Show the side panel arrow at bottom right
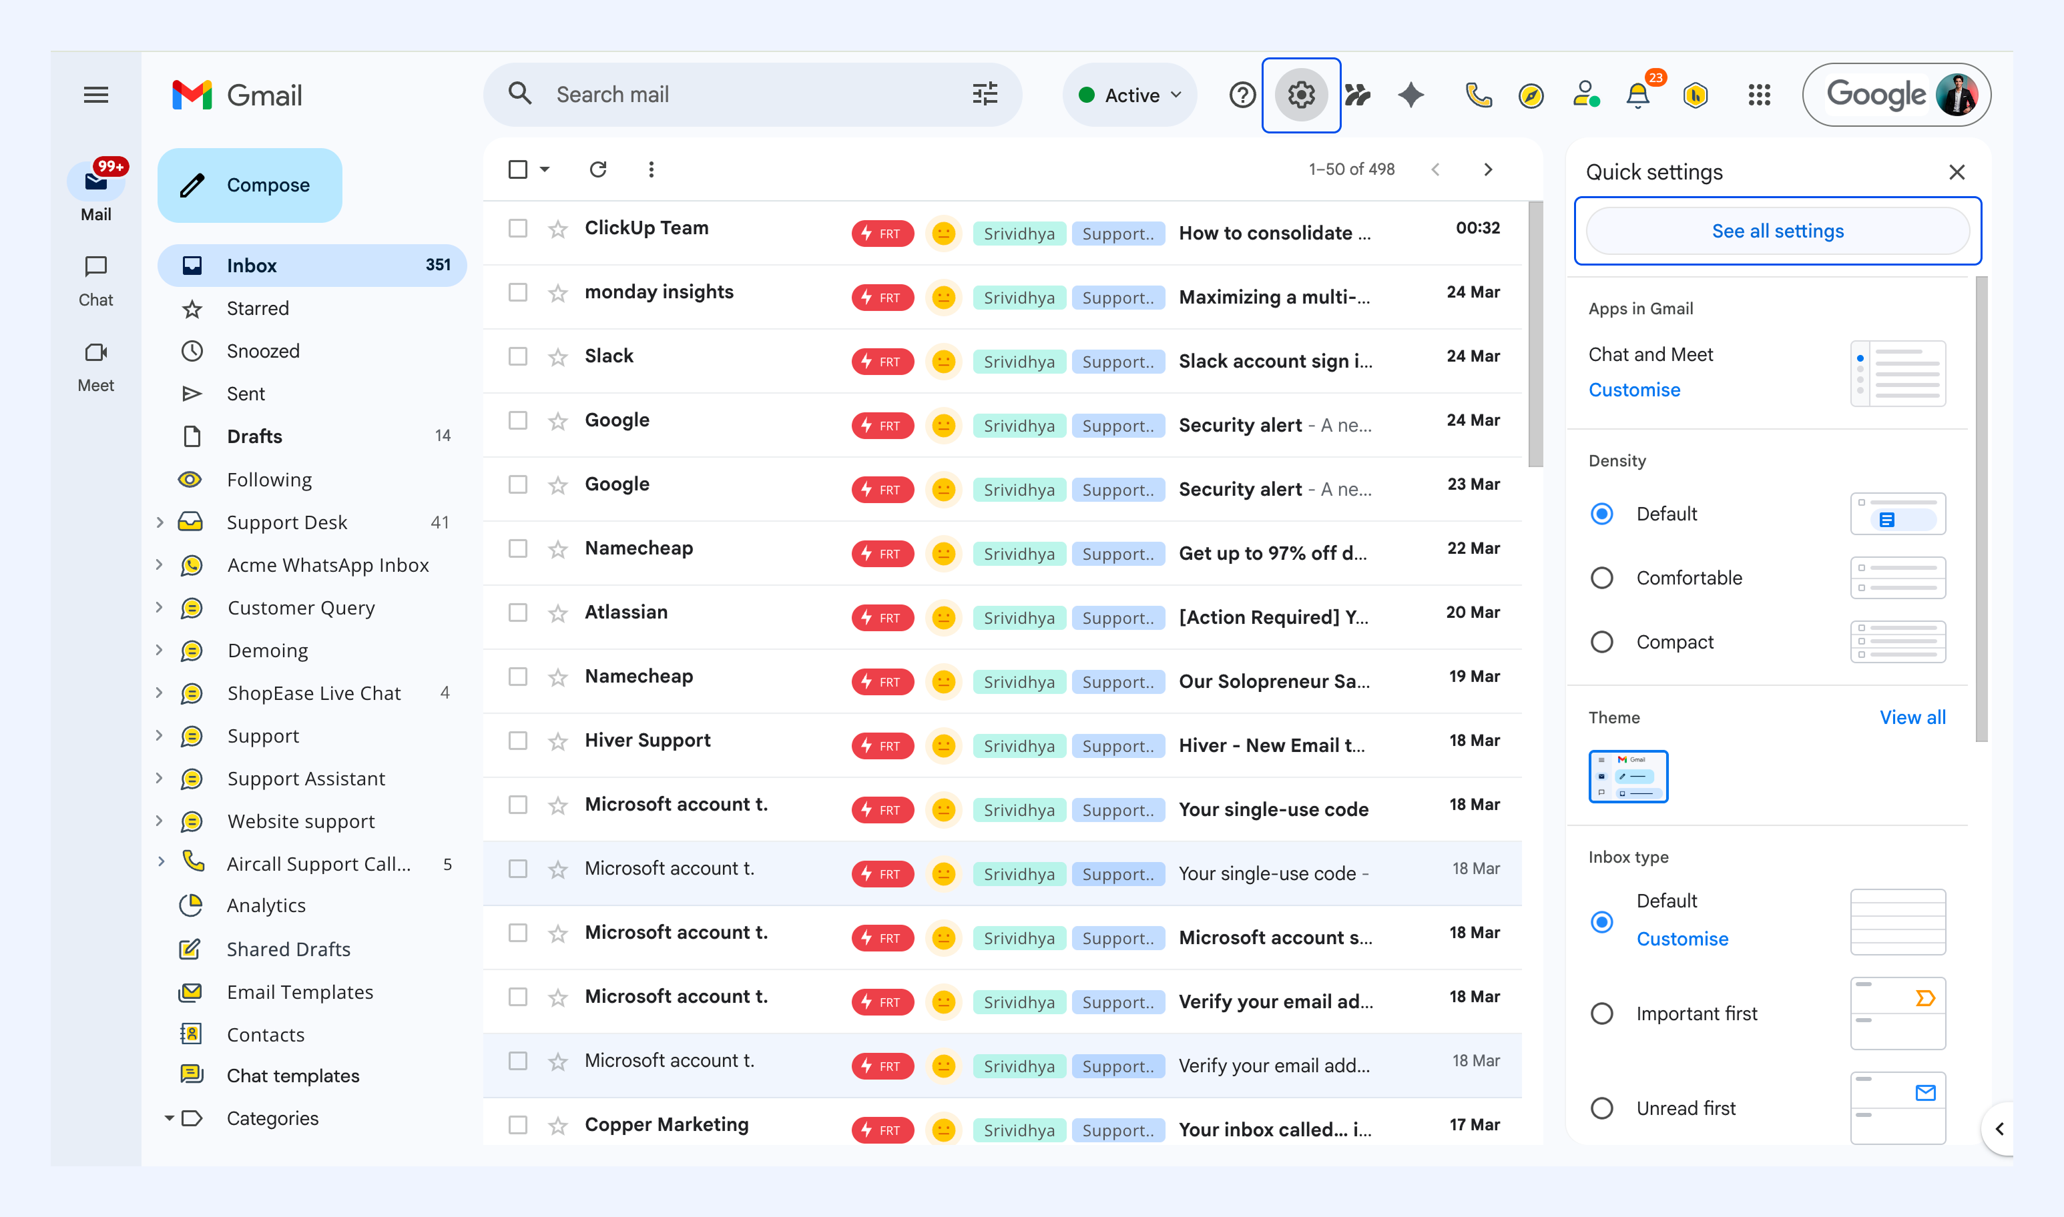 1999,1129
